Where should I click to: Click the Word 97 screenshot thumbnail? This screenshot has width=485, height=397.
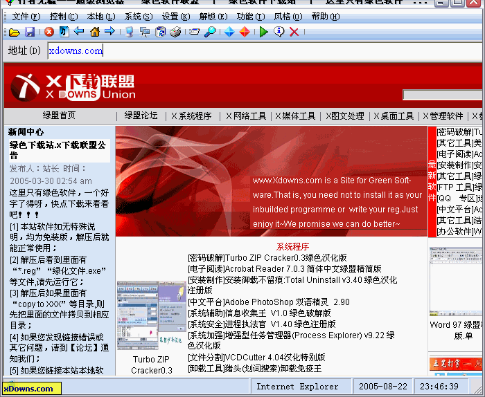(x=456, y=281)
